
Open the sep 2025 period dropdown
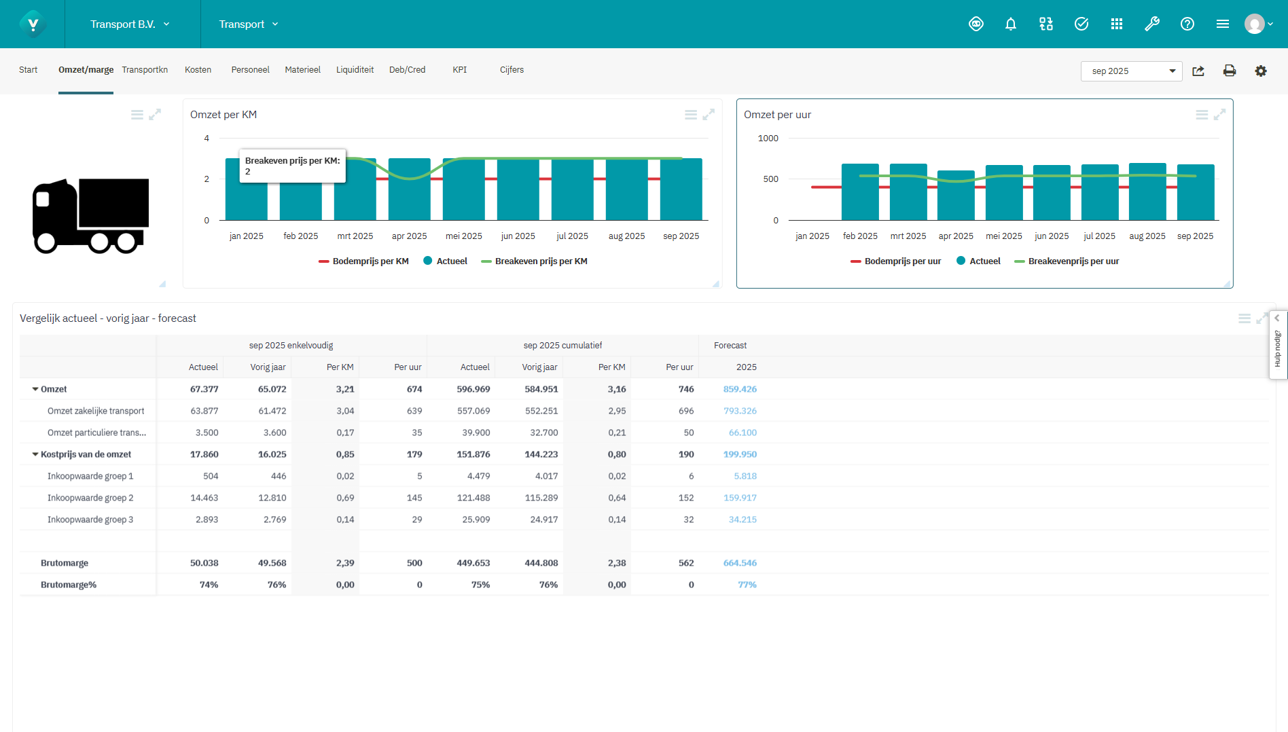point(1173,71)
